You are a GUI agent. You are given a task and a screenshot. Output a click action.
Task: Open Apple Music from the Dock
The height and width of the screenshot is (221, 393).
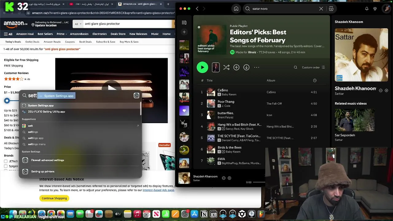(137, 214)
